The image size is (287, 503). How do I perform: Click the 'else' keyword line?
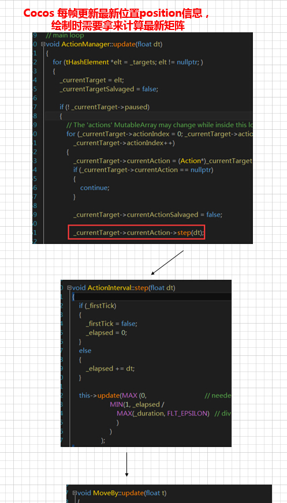85,351
